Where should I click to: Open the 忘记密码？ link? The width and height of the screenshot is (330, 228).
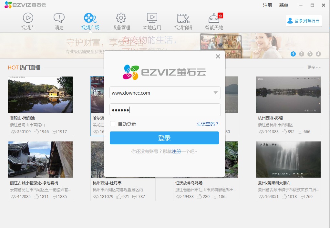(208, 124)
